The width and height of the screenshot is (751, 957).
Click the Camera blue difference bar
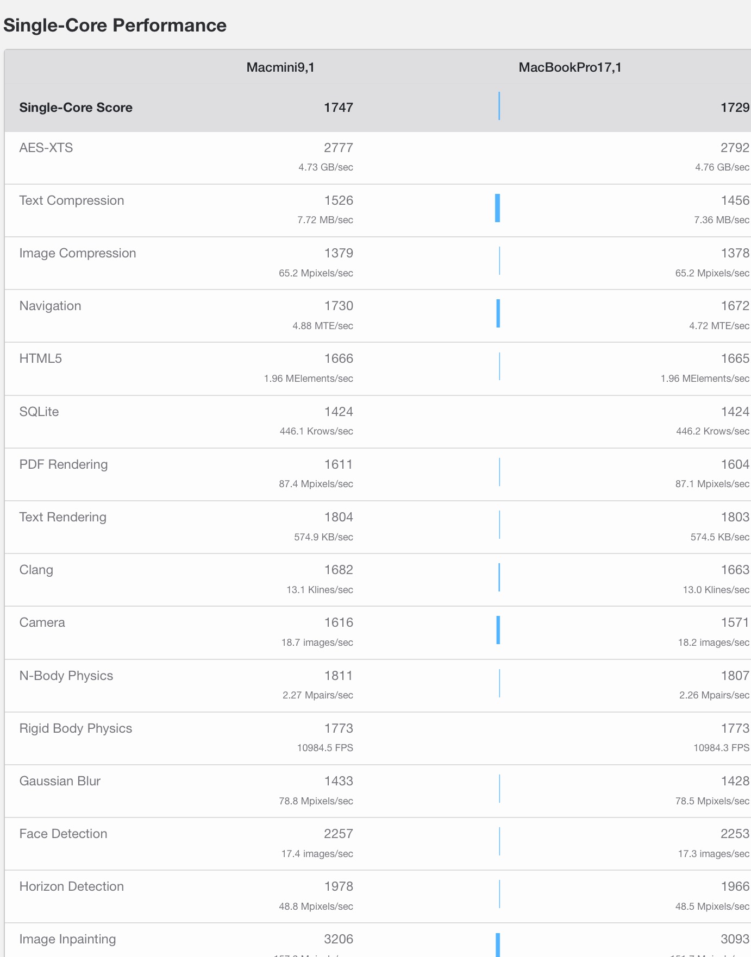(x=498, y=630)
